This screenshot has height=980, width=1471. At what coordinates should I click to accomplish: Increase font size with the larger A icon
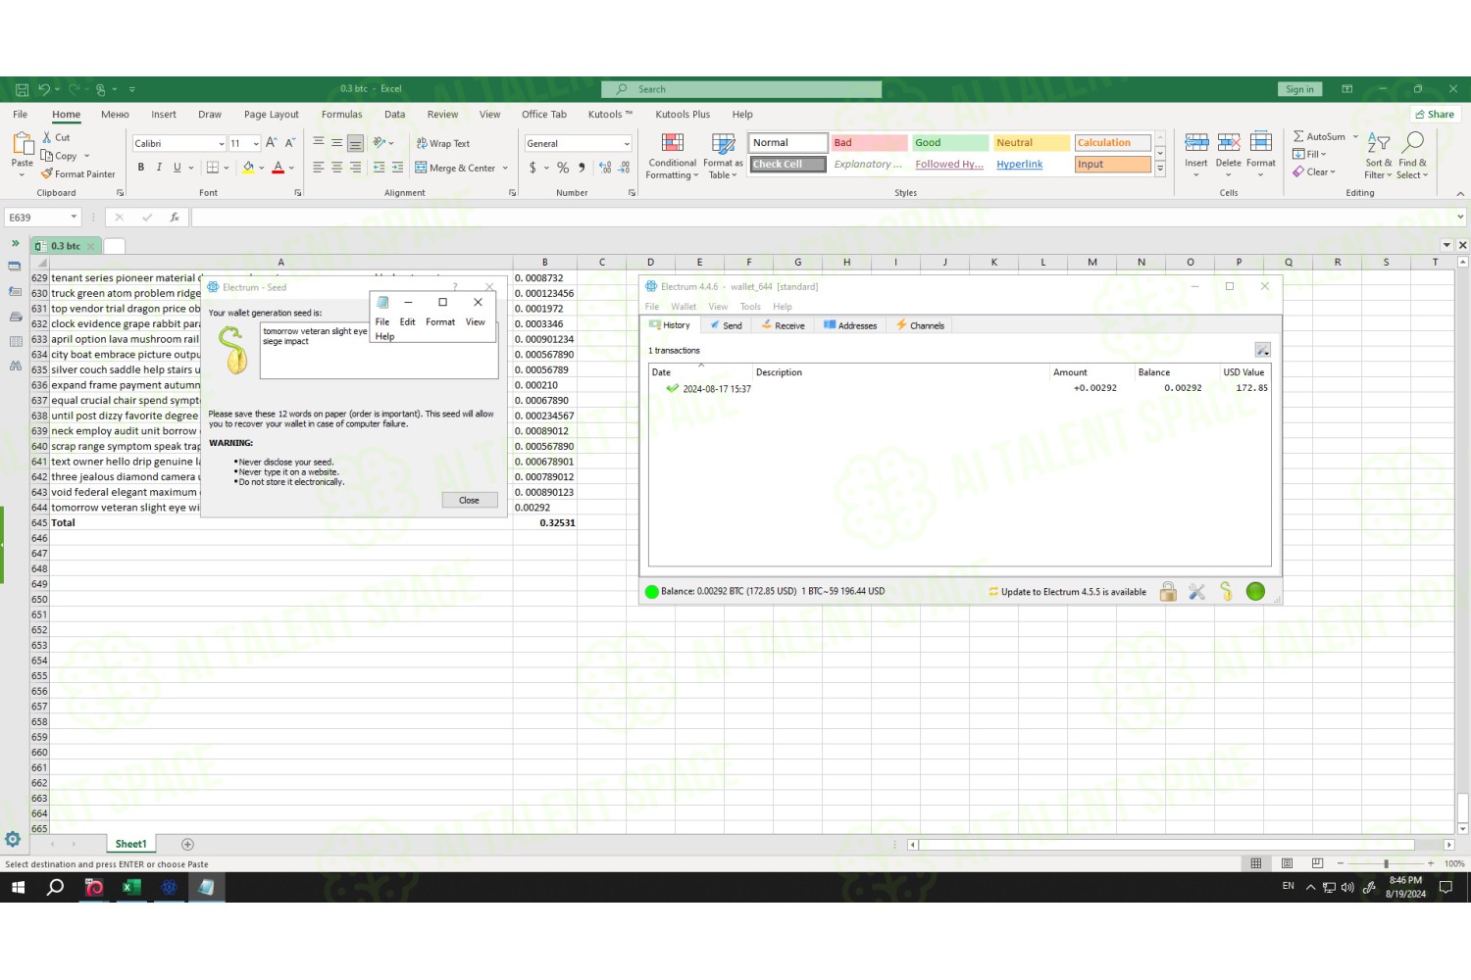pos(272,143)
